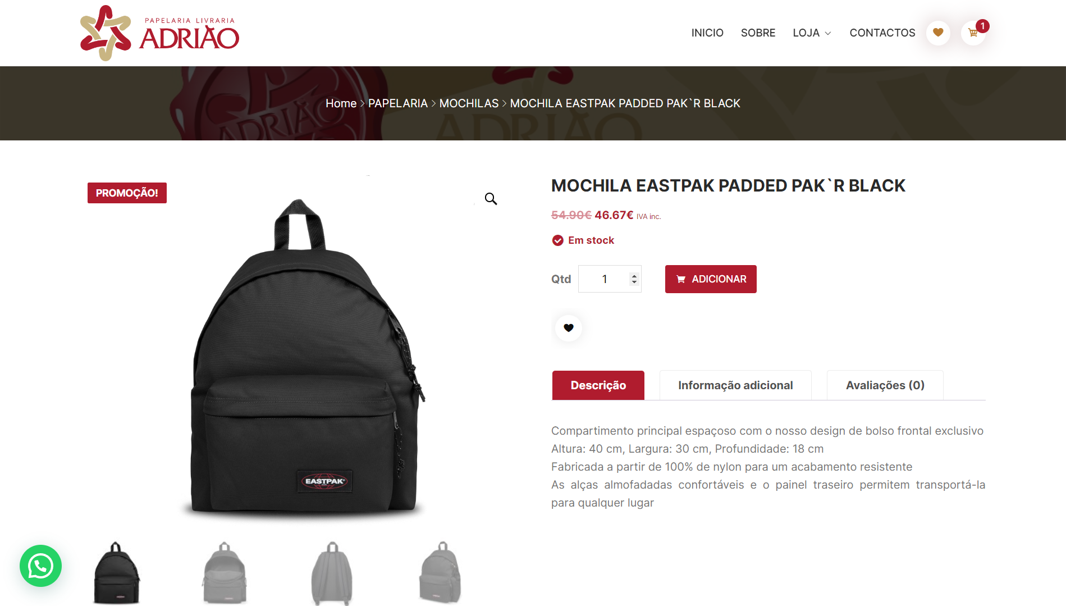Increase quantity with the up arrow
The height and width of the screenshot is (606, 1066).
point(634,276)
